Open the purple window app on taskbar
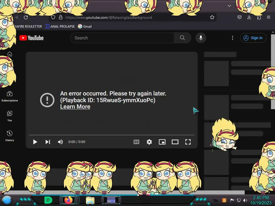The width and height of the screenshot is (275, 206). coord(111,200)
